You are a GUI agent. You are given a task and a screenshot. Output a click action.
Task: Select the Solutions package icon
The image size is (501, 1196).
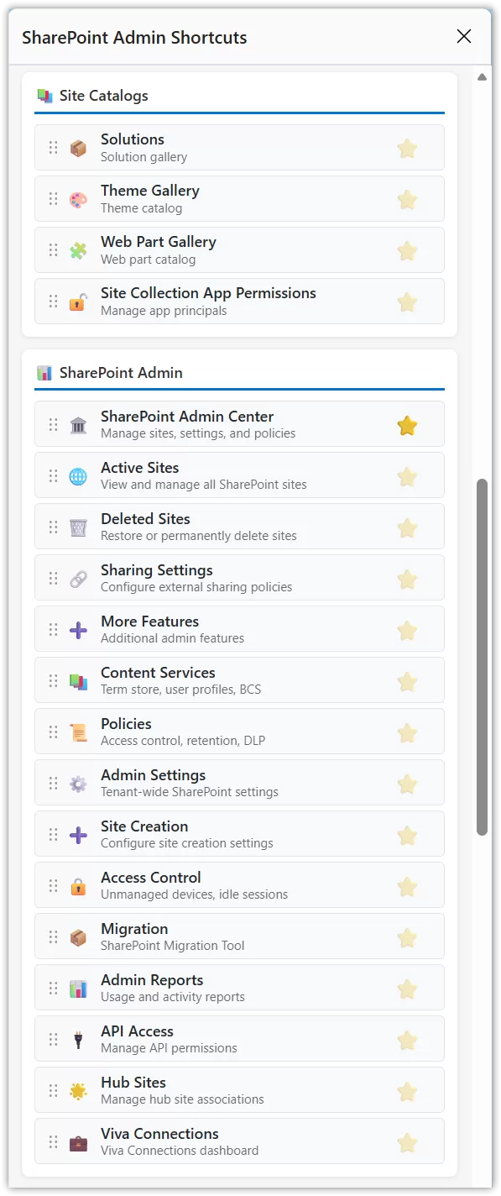point(78,147)
